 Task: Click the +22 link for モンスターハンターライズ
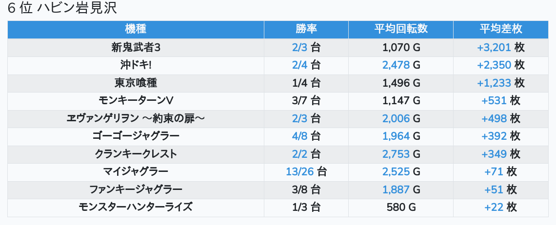(x=494, y=207)
